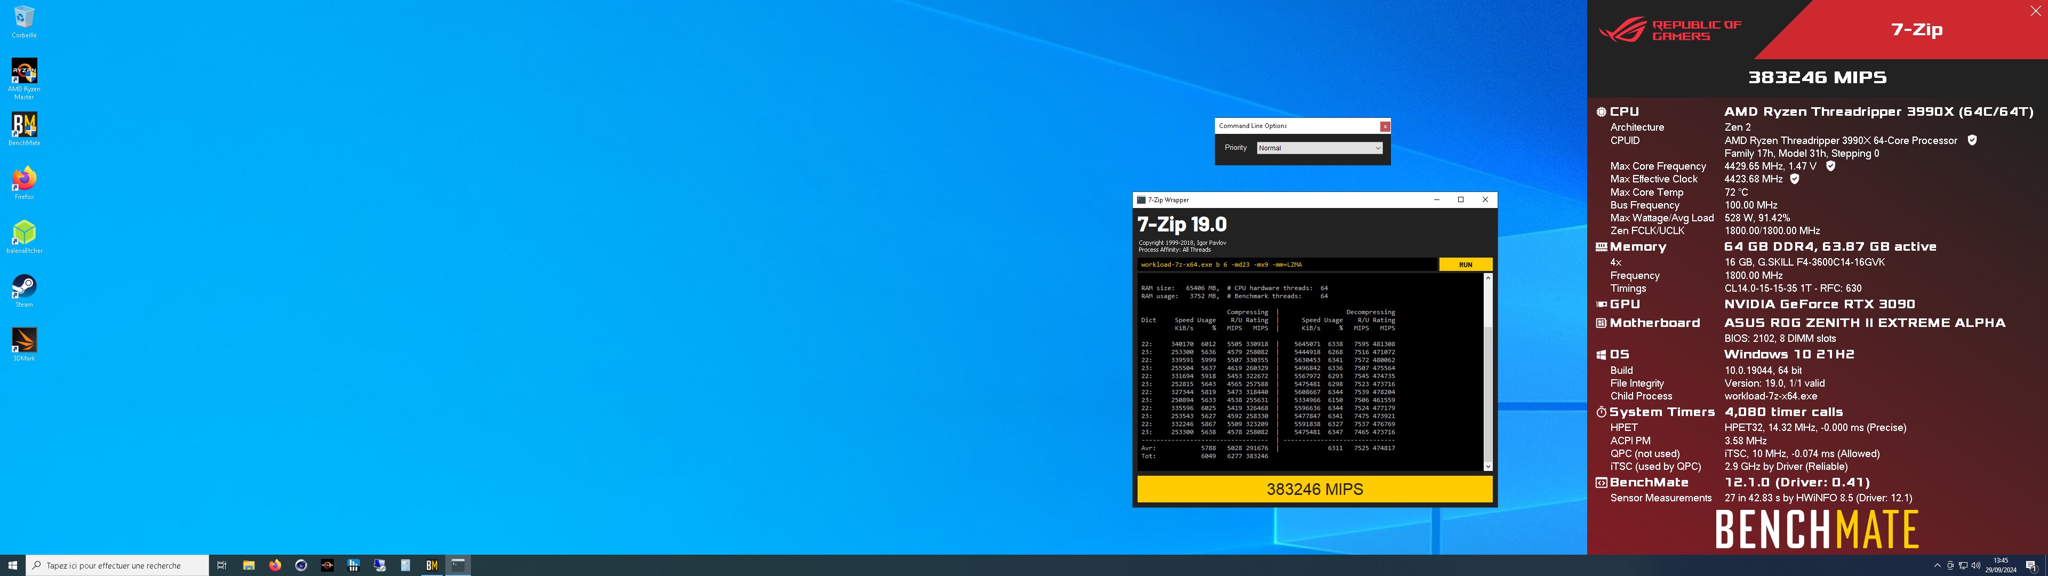Click the Max Core Temp 72 °C value

[1737, 192]
